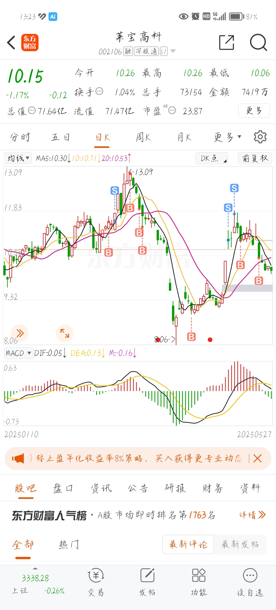The height and width of the screenshot is (610, 276).
Task: Expand the 上证 index strip arrow
Action: coord(35,568)
